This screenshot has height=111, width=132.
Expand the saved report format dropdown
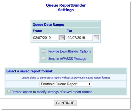pyautogui.click(x=66, y=84)
